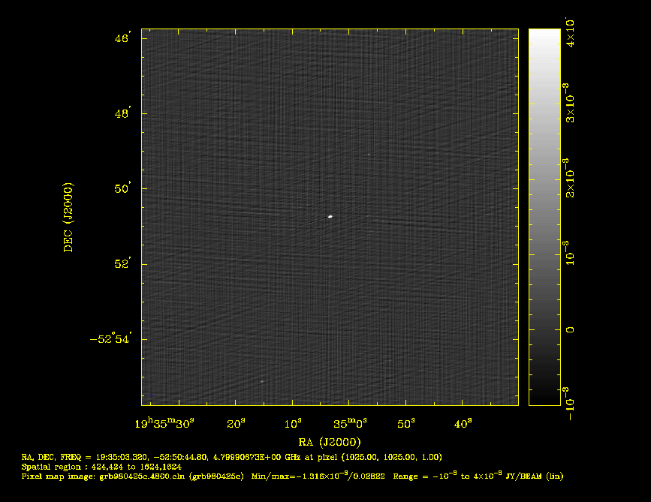Viewport: 651px width, 502px height.
Task: Click the 40s RA tick label
Action: click(x=463, y=424)
